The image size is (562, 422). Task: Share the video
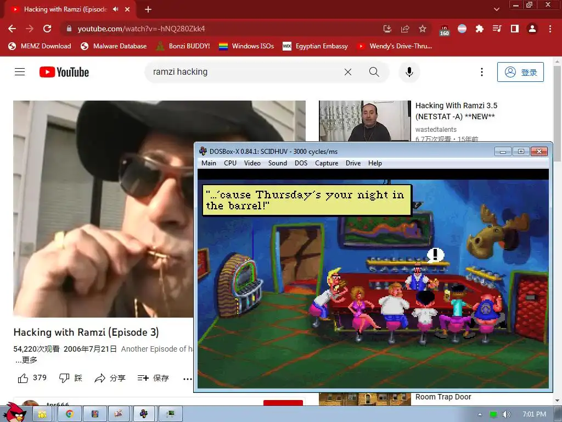[x=110, y=378]
